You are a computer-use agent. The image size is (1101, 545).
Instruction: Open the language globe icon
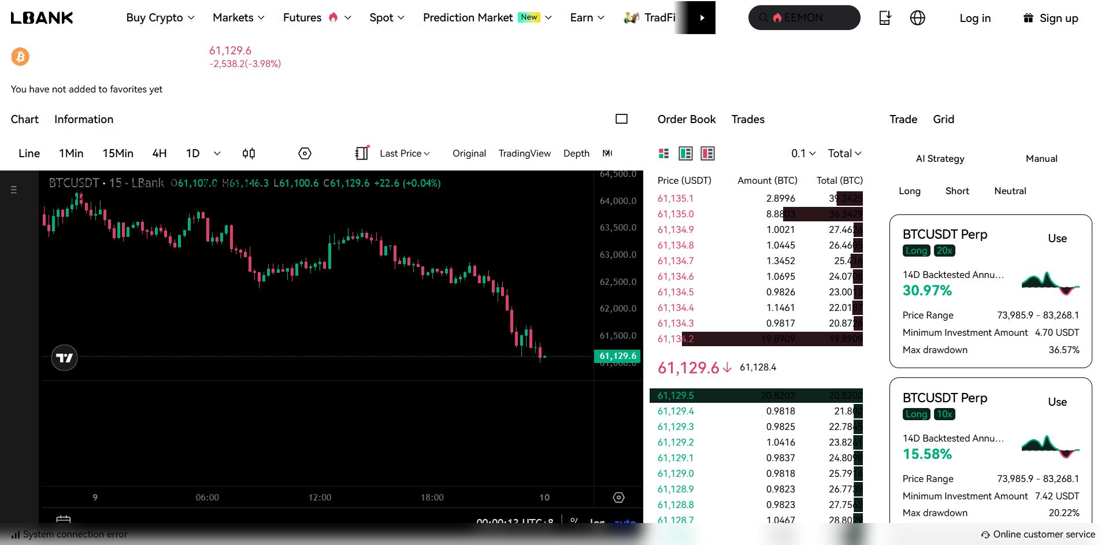point(917,18)
